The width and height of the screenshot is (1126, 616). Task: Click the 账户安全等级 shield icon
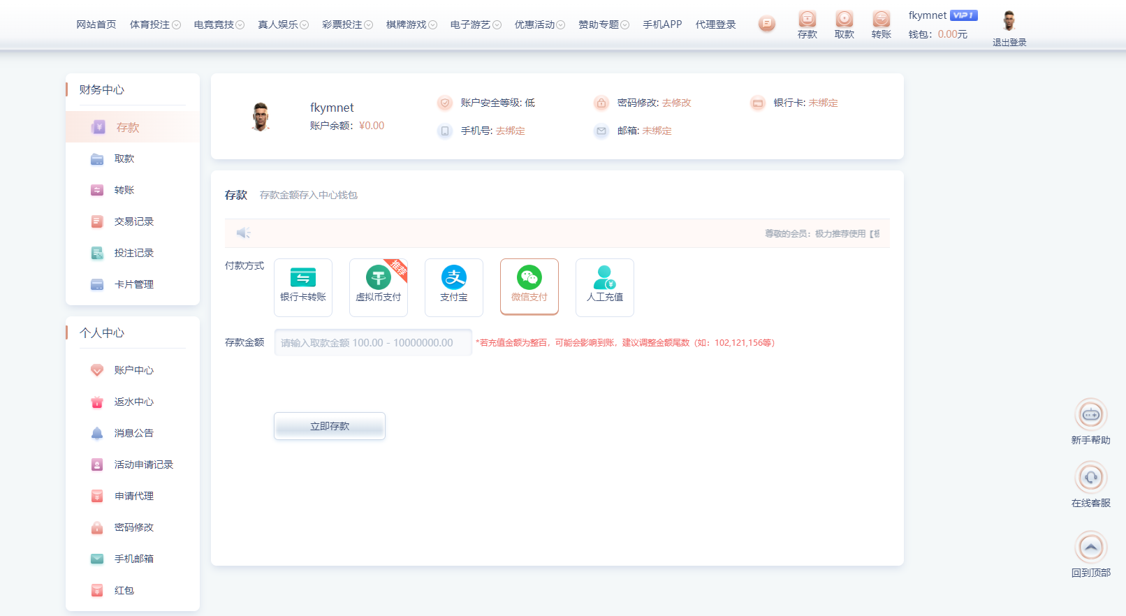coord(445,103)
